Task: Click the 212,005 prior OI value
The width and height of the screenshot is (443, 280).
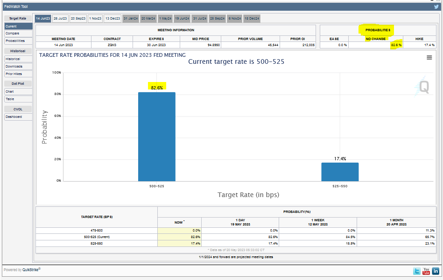Action: (x=309, y=45)
